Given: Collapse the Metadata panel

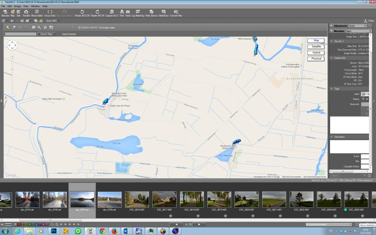Looking at the screenshot, I should point(331,31).
